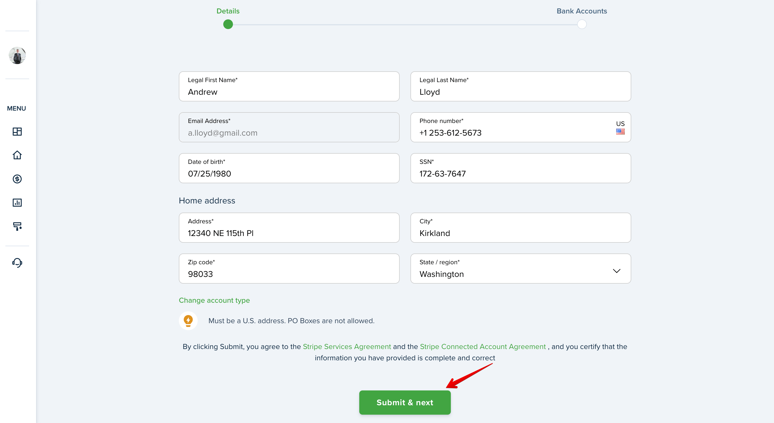
Task: Open the dashboard grid icon in sidebar
Action: click(x=17, y=132)
